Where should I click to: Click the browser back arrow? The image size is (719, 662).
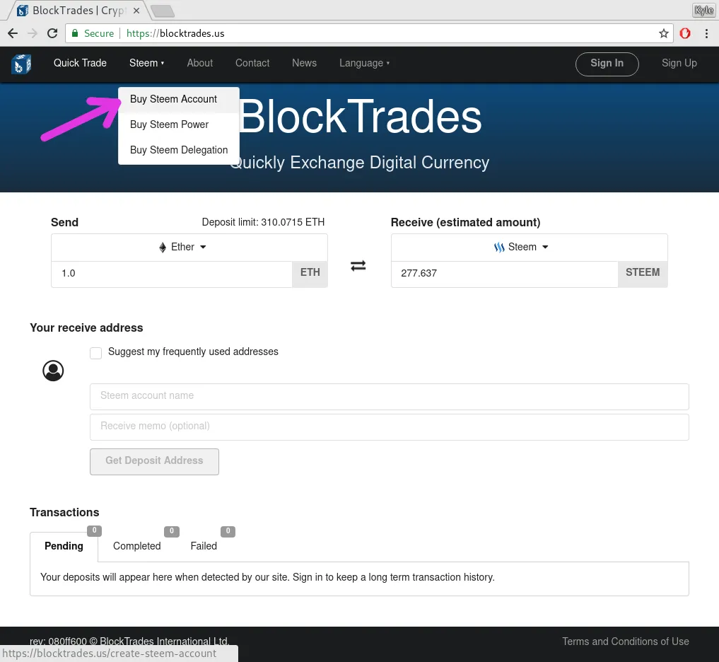[12, 33]
